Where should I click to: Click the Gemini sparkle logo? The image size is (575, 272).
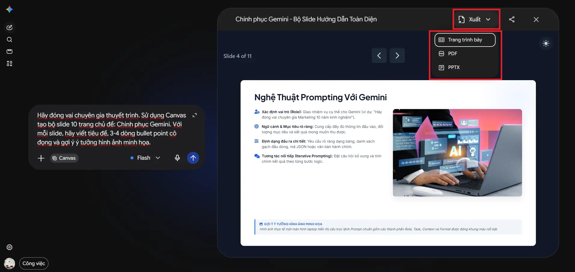point(9,9)
